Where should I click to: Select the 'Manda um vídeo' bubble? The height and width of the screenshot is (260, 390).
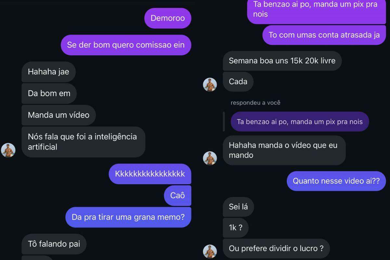58,115
